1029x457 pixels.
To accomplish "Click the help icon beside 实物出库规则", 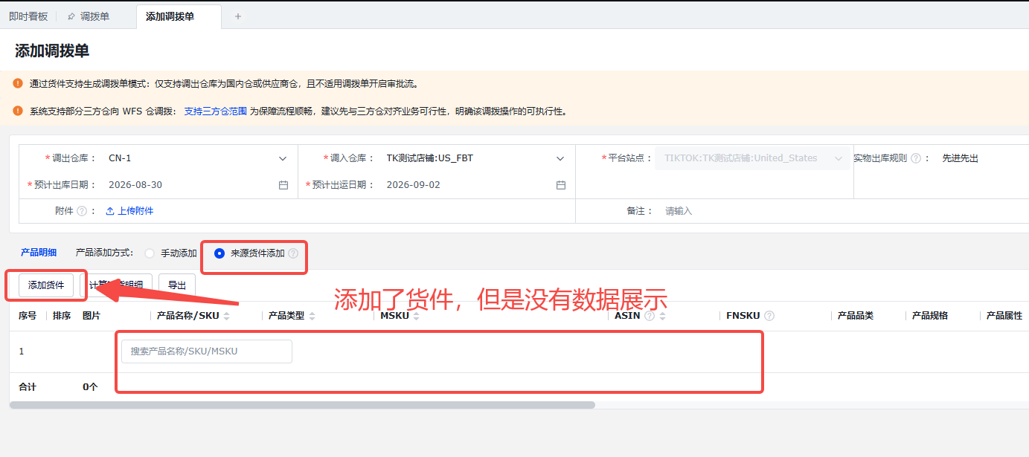I will [916, 158].
